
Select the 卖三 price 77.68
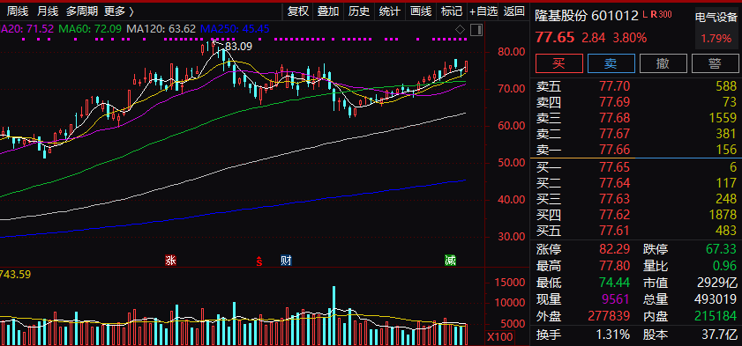615,118
